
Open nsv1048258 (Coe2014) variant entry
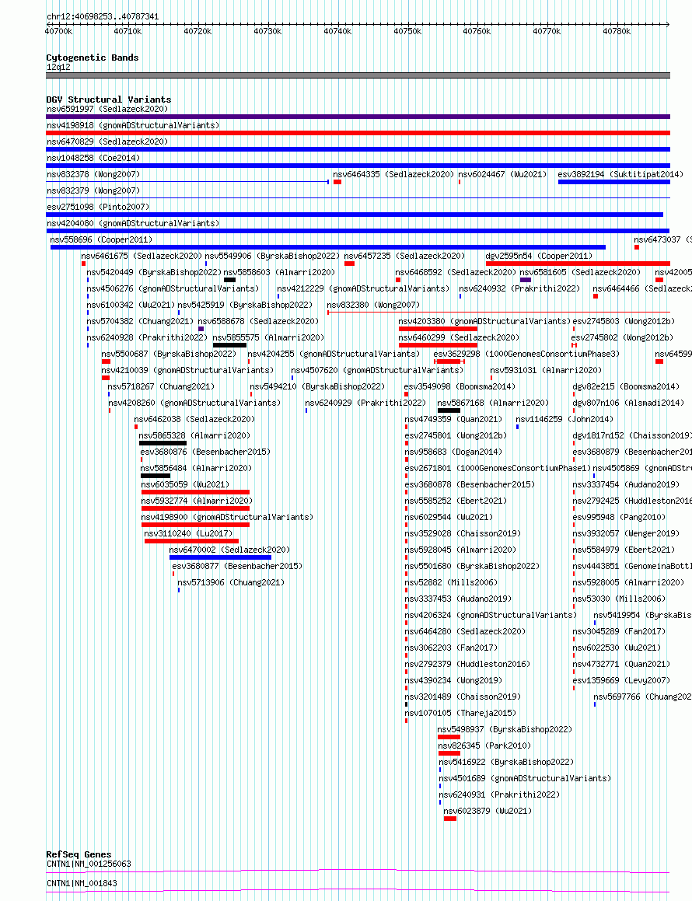(93, 158)
